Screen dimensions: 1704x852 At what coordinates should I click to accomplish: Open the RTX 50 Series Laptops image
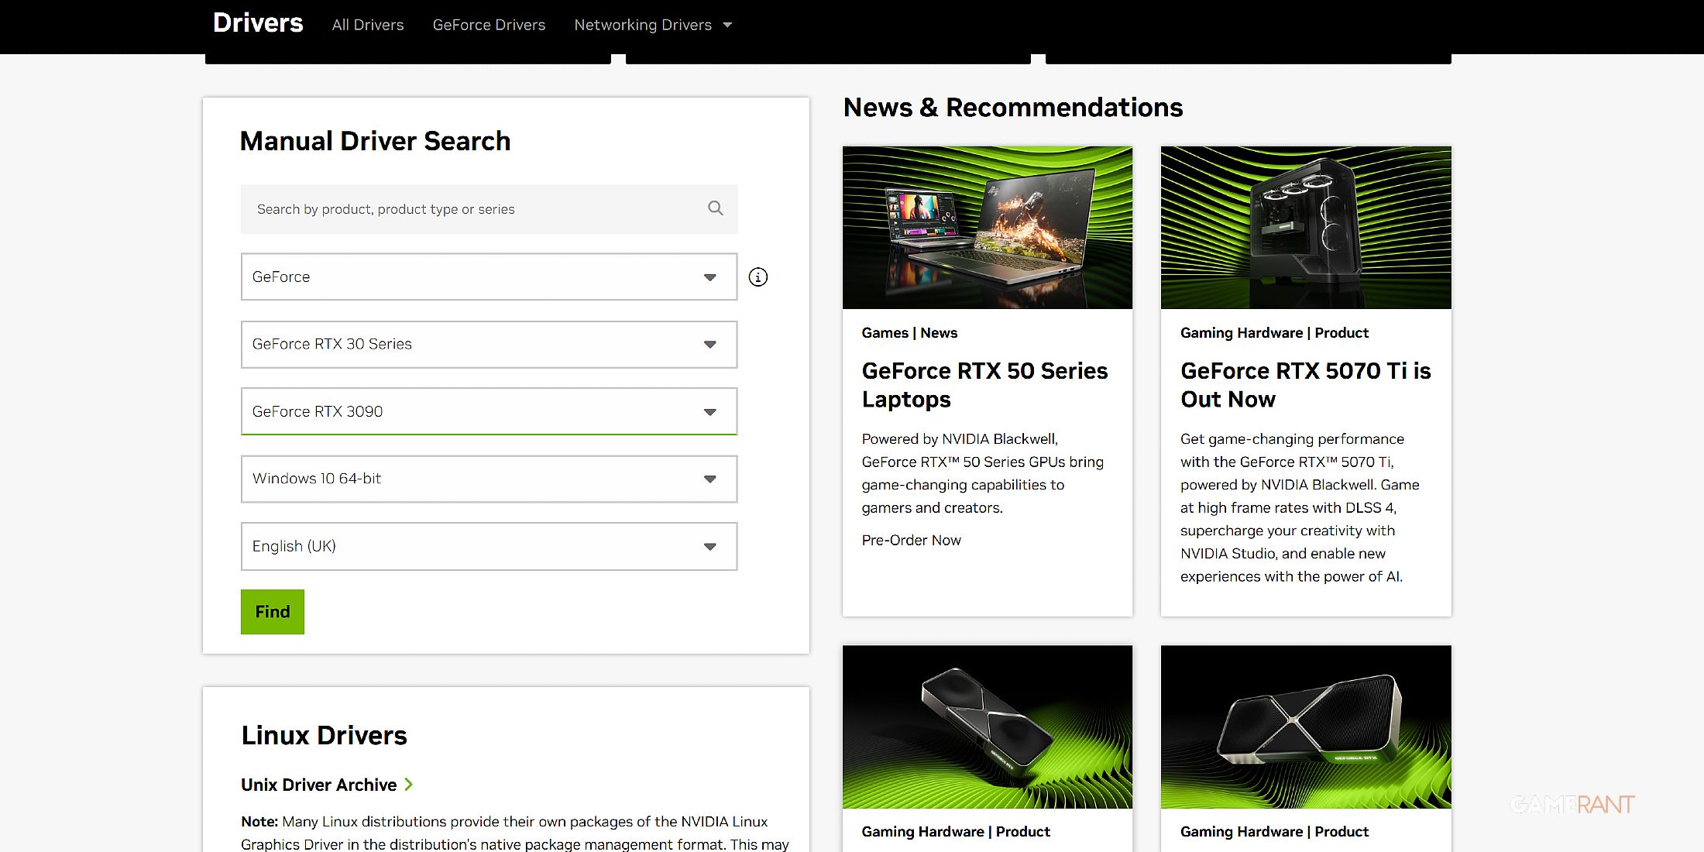987,228
